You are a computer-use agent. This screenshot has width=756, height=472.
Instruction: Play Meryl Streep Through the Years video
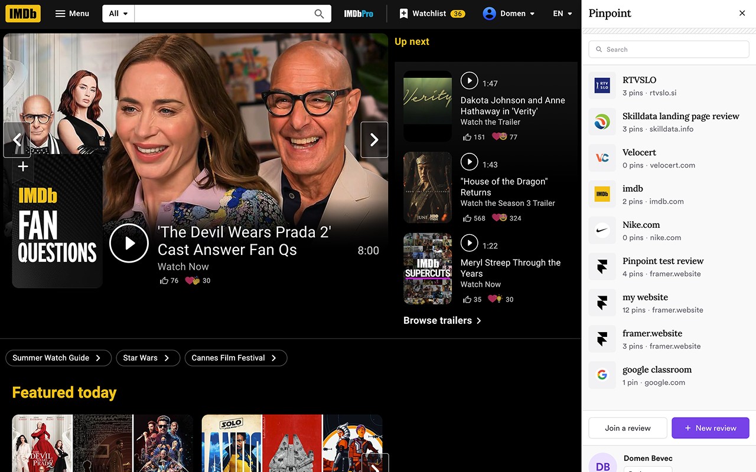[x=469, y=242]
